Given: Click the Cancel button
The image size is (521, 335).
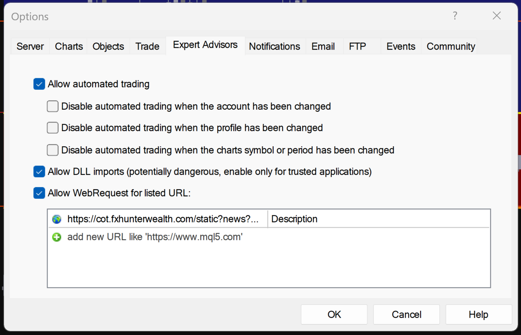Looking at the screenshot, I should pos(406,315).
